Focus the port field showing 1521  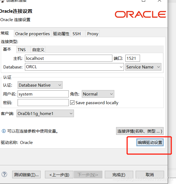[133, 58]
